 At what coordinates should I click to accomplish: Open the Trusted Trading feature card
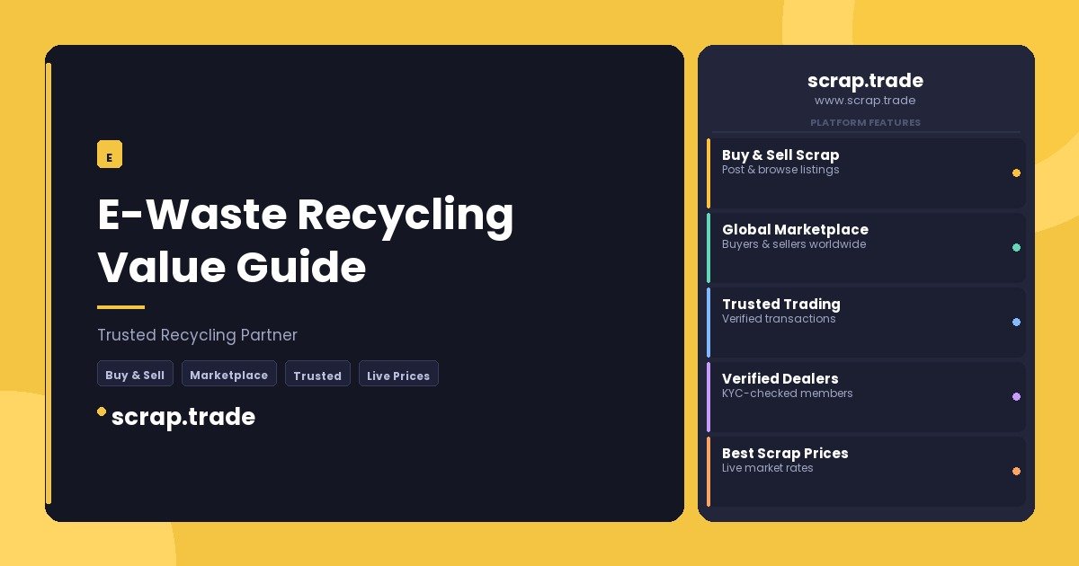pos(866,323)
